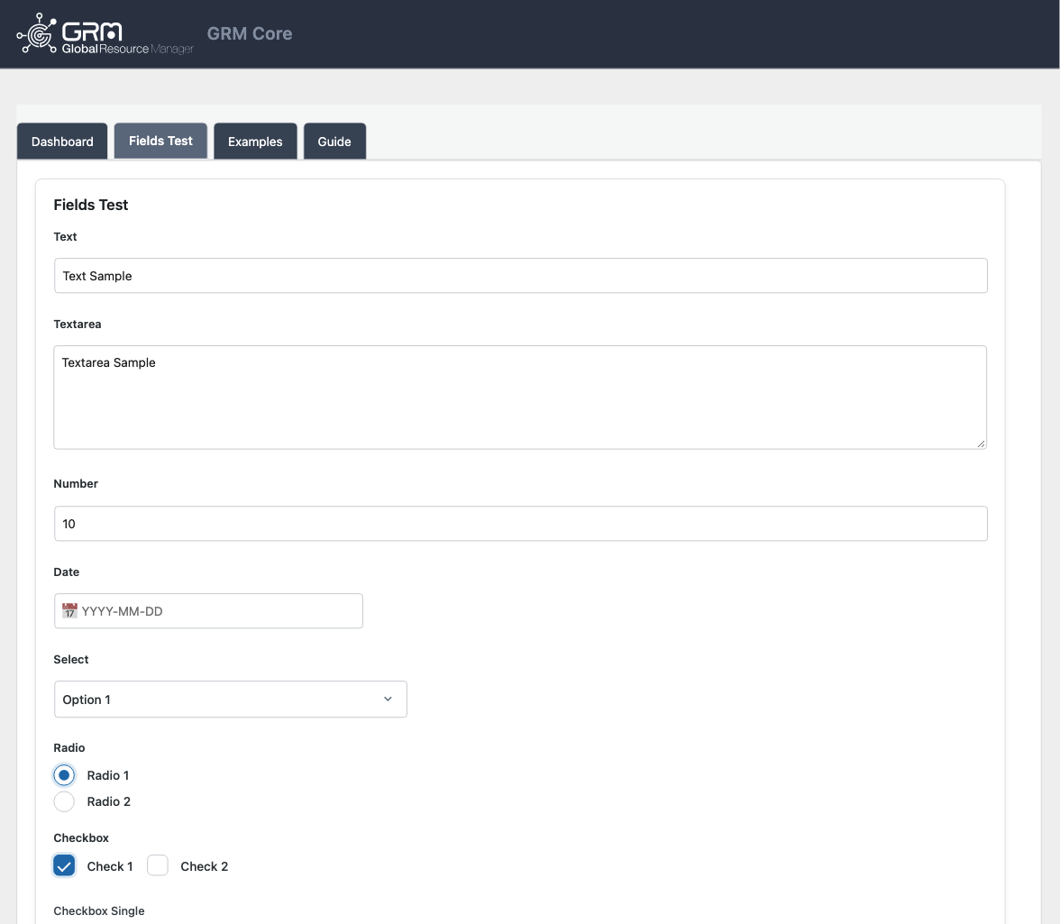Select the Radio 2 option
The width and height of the screenshot is (1060, 924).
[64, 801]
